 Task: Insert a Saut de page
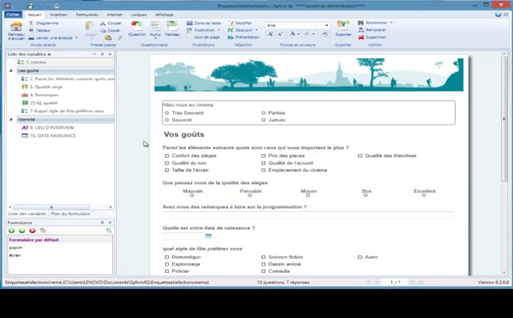pos(203,37)
